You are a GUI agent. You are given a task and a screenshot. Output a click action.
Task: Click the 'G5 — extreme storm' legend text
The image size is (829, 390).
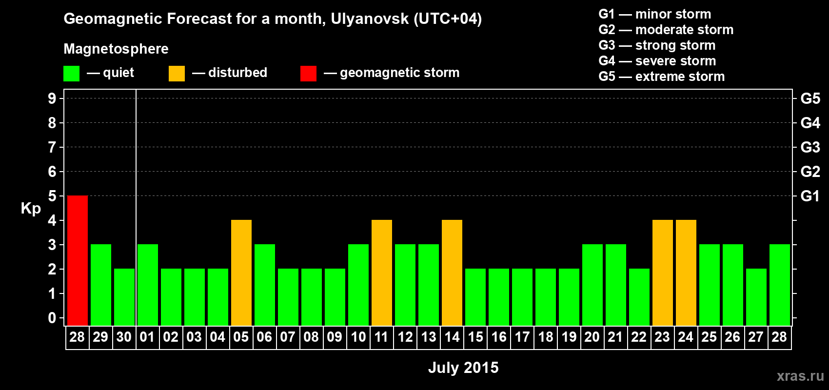pyautogui.click(x=662, y=77)
